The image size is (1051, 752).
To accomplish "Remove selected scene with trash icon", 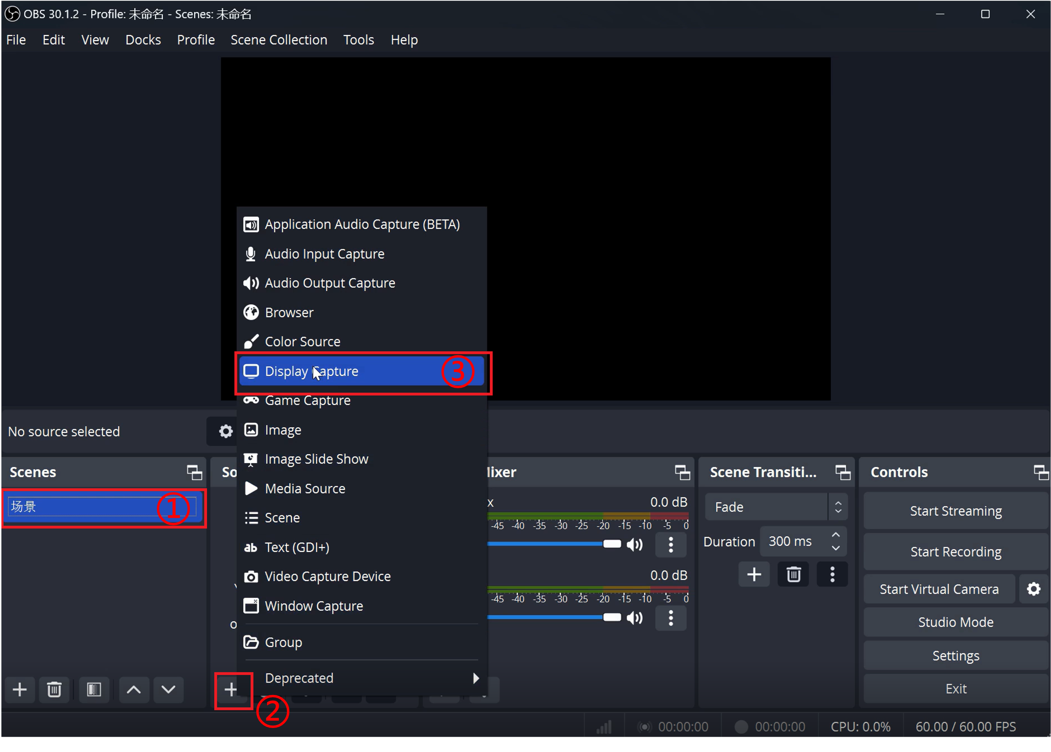I will pyautogui.click(x=54, y=689).
